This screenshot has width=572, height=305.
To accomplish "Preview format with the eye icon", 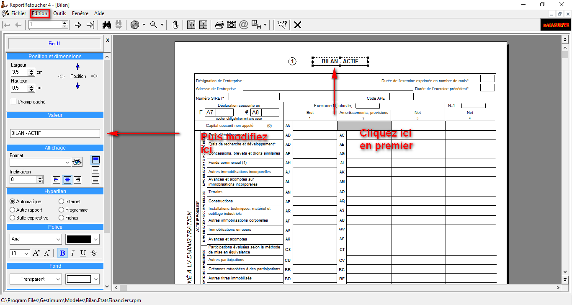I will point(77,162).
